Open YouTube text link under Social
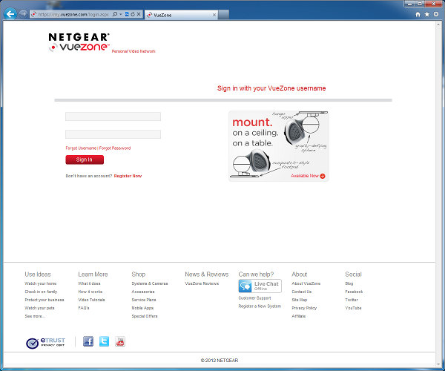Image resolution: width=445 pixels, height=371 pixels. coord(353,308)
